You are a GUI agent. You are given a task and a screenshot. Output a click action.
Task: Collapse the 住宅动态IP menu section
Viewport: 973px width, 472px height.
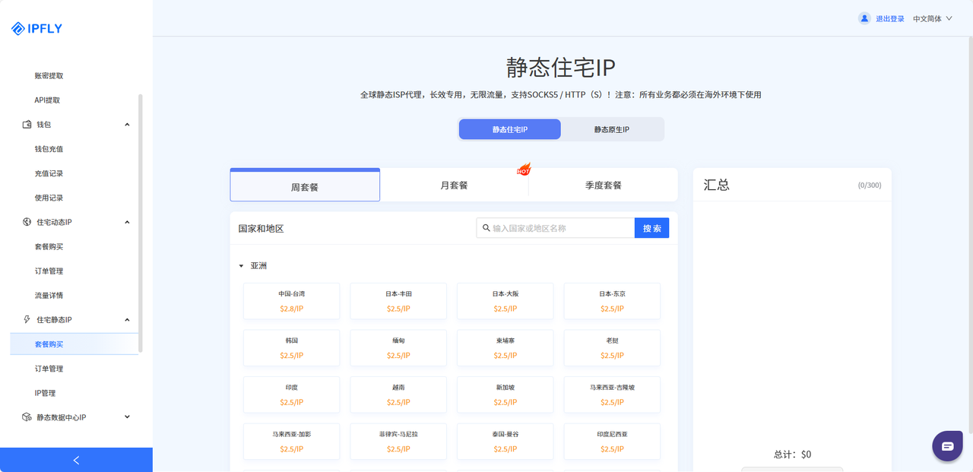(127, 222)
